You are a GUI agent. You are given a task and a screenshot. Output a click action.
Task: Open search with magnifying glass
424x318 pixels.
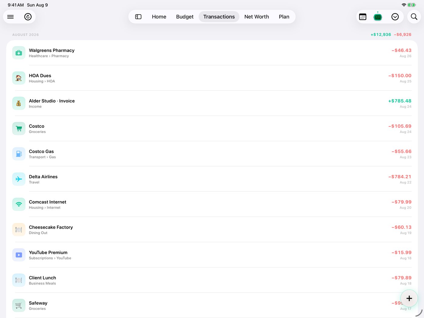click(414, 17)
